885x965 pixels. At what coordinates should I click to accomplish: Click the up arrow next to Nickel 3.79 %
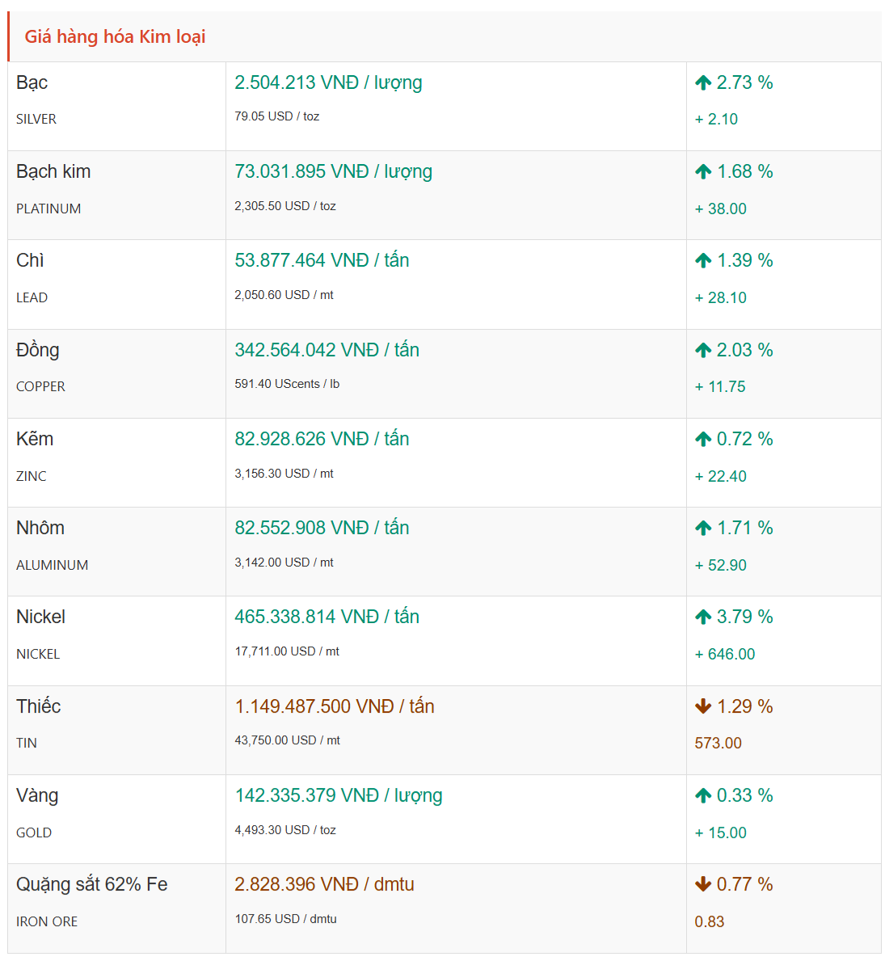[703, 617]
